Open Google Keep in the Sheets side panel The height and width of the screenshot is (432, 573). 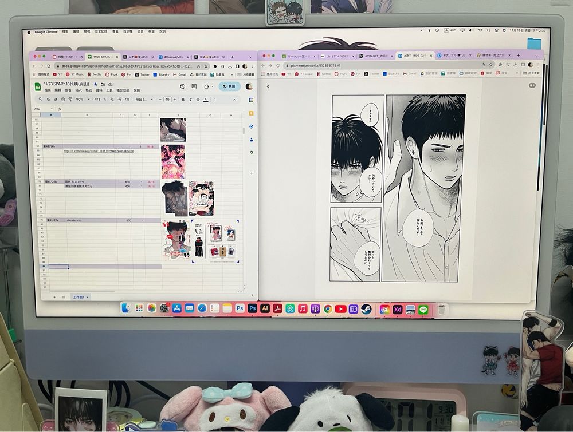(x=251, y=113)
